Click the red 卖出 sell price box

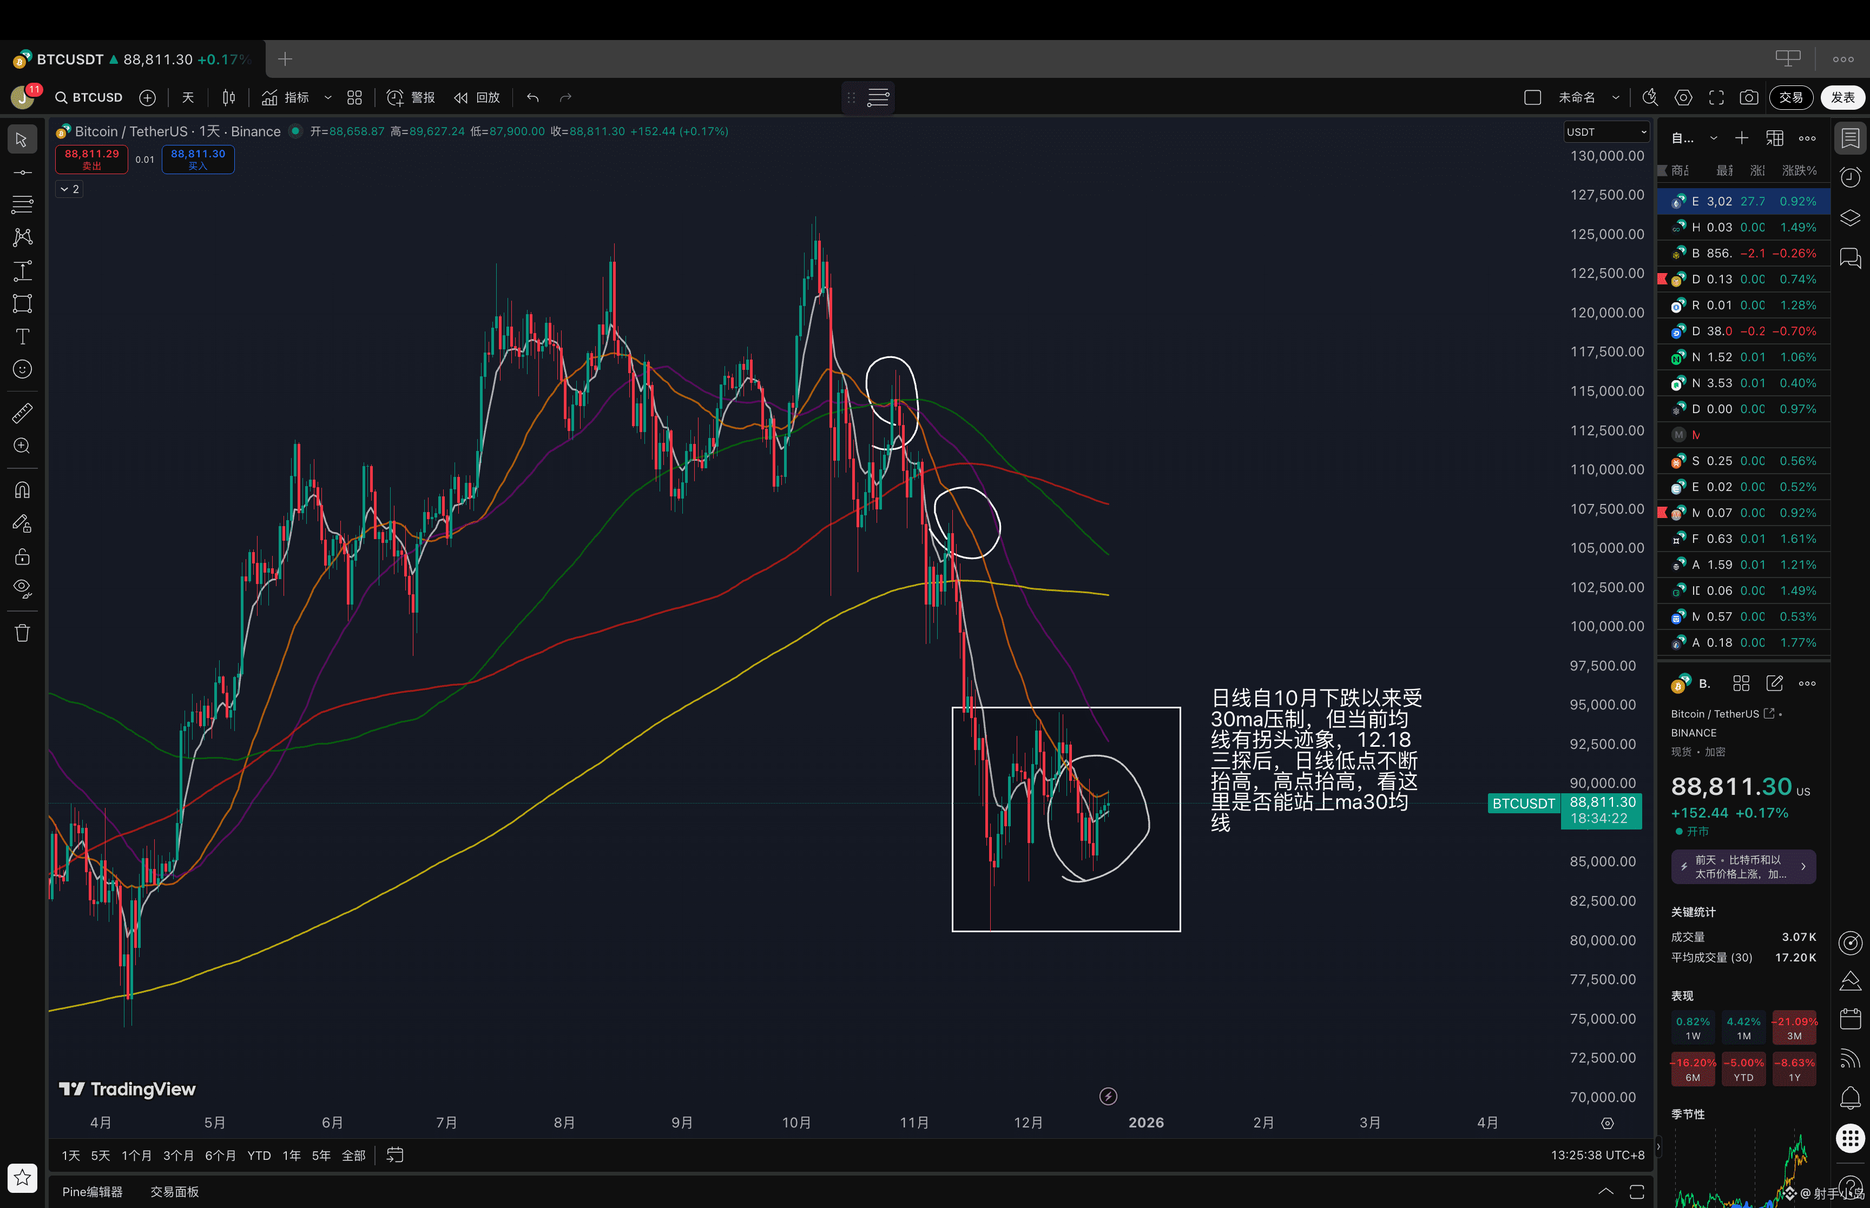click(x=92, y=159)
